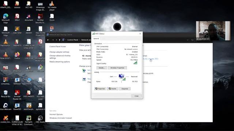Open Wireless Properties in WiFi Status
The height and width of the screenshot is (131, 234).
tap(117, 68)
